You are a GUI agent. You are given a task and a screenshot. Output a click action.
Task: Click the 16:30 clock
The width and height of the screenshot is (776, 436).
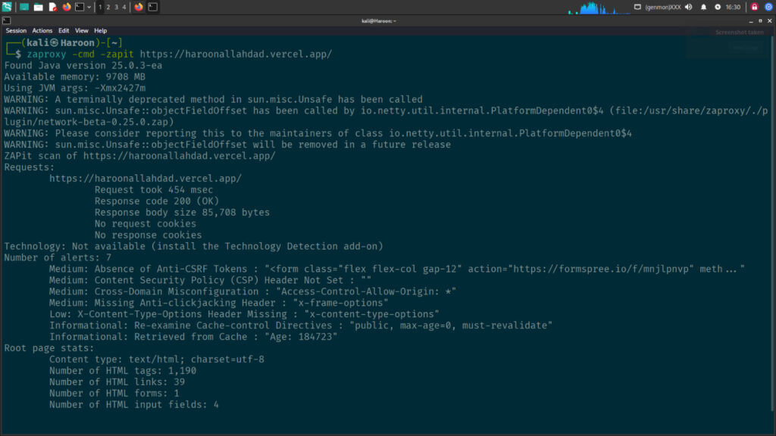[733, 7]
